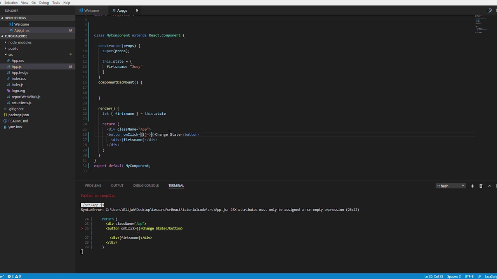This screenshot has width=497, height=279.
Task: Open the Tasks menu
Action: 56,3
